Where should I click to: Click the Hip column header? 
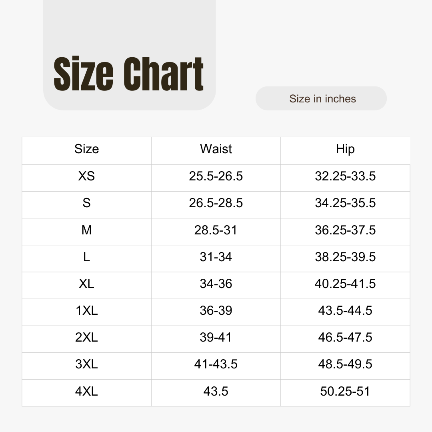345,149
